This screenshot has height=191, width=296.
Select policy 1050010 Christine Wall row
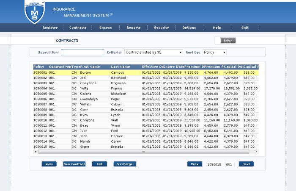146,120
